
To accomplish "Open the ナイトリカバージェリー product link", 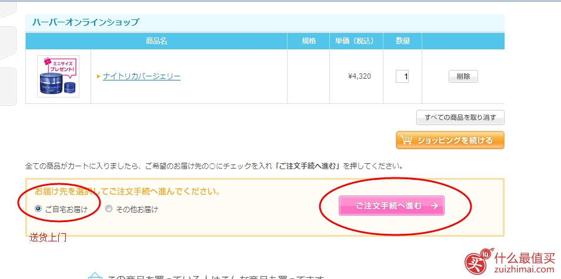I will click(x=142, y=76).
